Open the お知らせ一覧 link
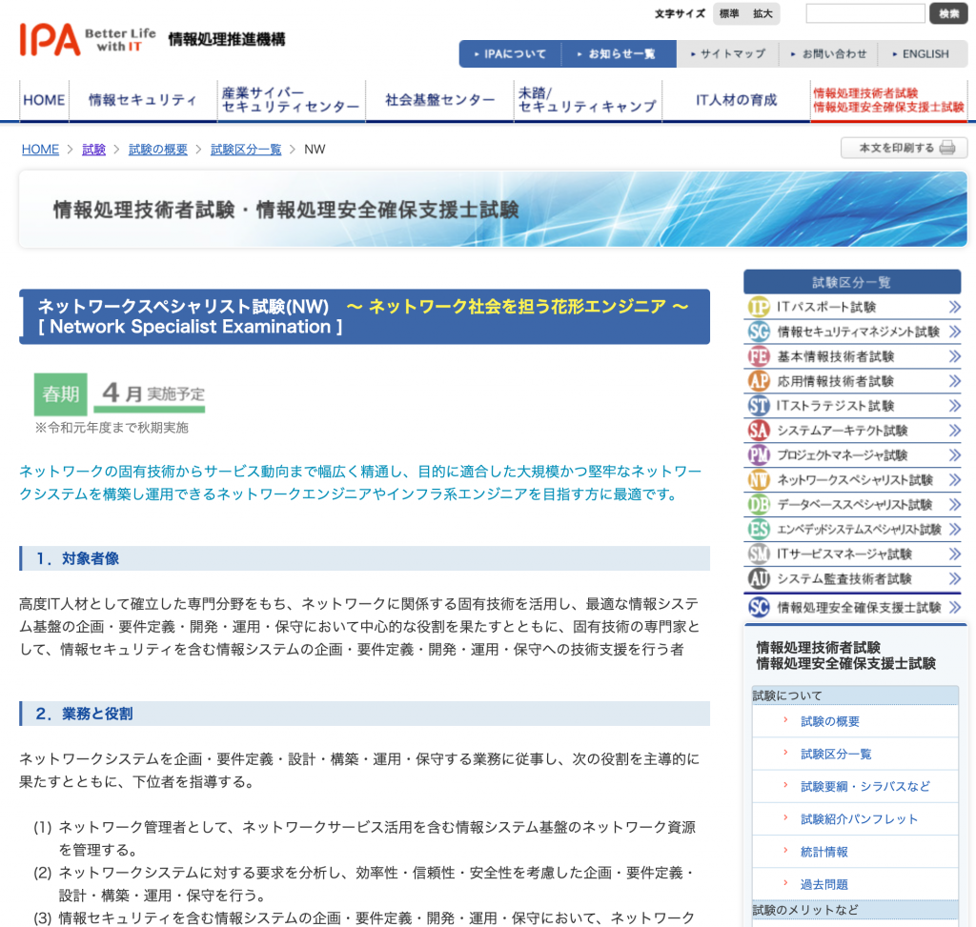The image size is (976, 927). 618,54
